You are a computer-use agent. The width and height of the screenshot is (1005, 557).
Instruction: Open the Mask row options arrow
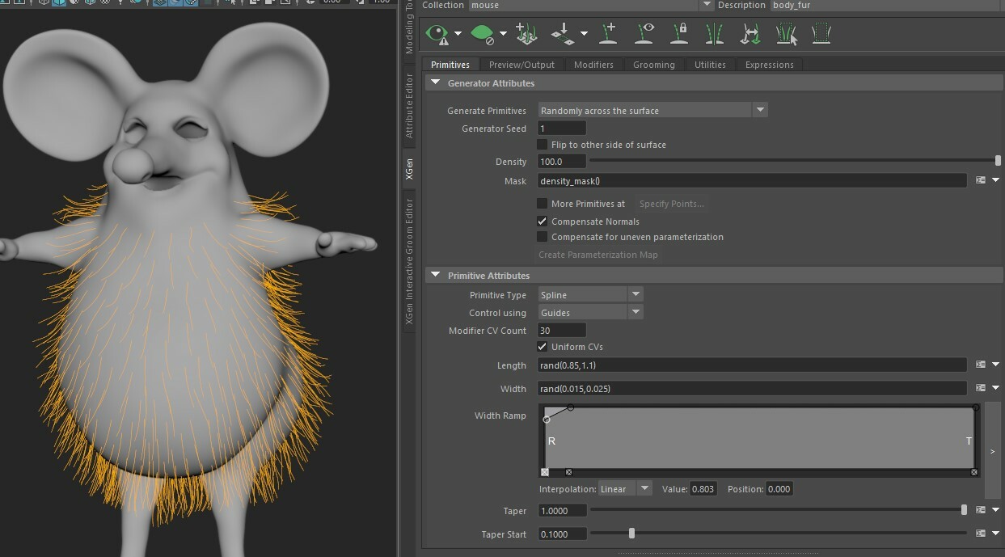point(995,180)
